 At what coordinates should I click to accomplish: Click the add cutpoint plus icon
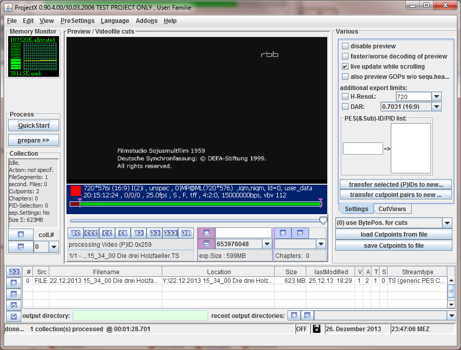coord(206,233)
